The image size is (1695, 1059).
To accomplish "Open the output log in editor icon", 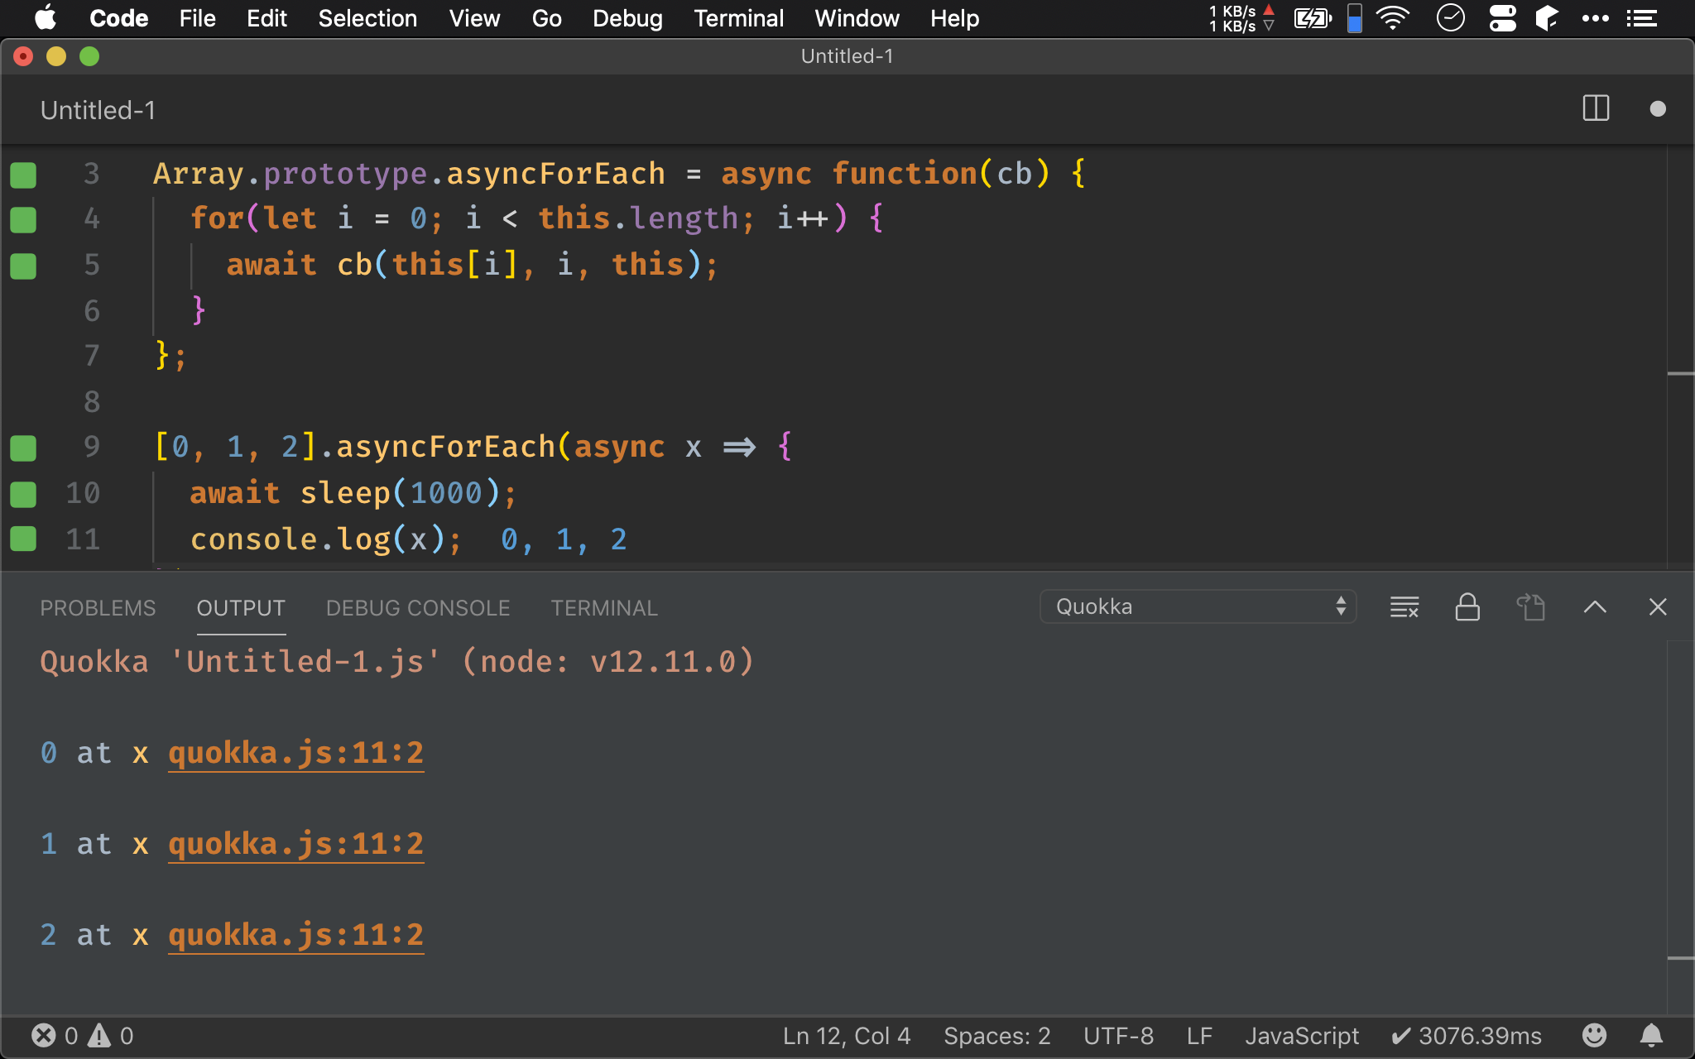I will click(1530, 607).
